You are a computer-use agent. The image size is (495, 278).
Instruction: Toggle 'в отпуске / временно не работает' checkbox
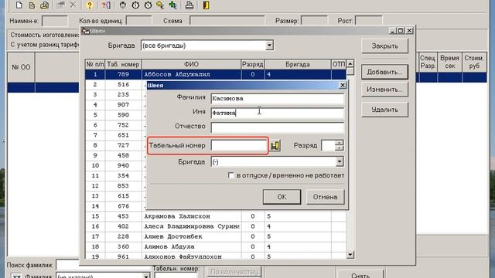pos(231,175)
